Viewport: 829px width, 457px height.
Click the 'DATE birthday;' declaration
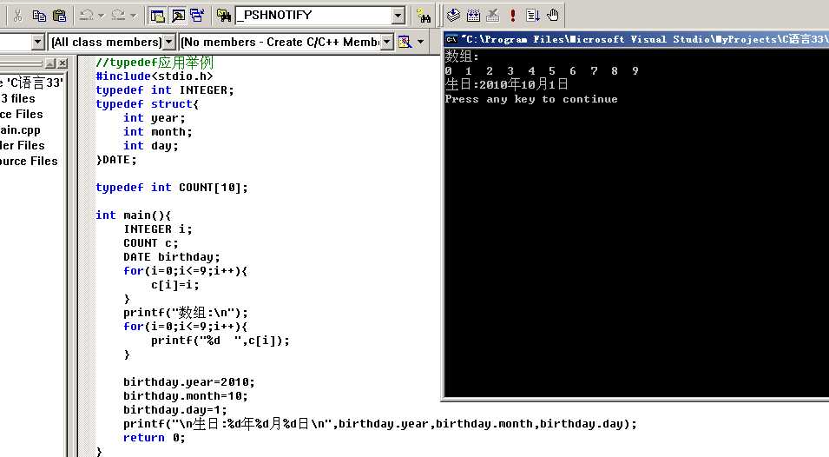pos(171,257)
